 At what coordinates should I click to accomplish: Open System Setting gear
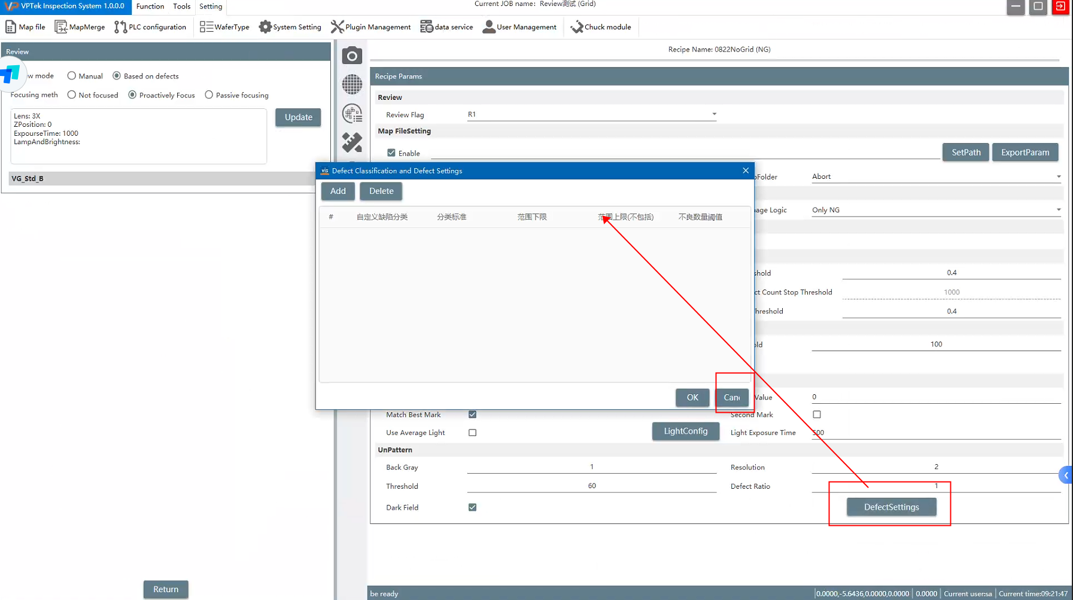[290, 27]
